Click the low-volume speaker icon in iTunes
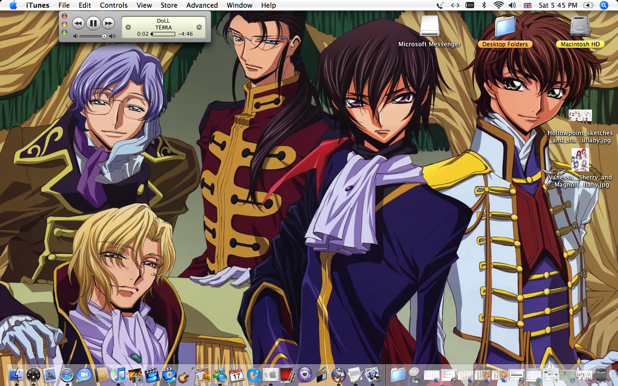The width and height of the screenshot is (618, 386). 75,36
